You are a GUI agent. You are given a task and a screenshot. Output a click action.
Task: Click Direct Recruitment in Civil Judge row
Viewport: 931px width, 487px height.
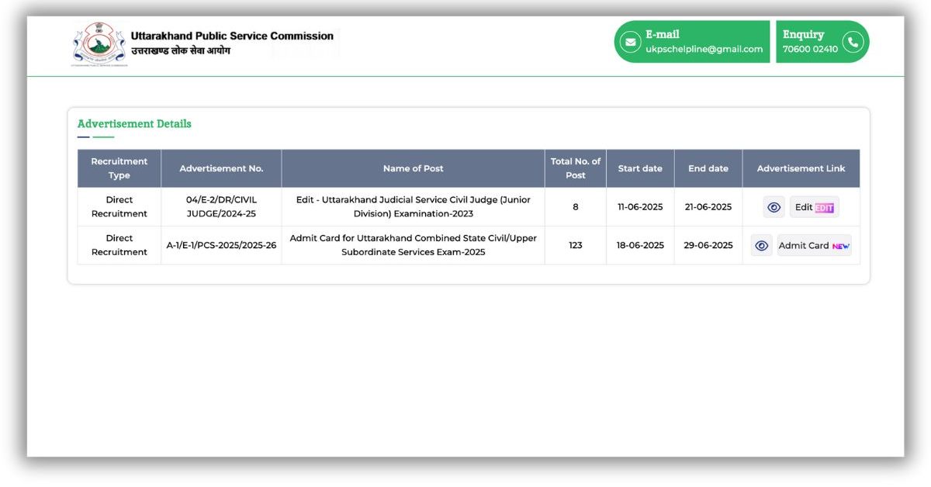119,206
